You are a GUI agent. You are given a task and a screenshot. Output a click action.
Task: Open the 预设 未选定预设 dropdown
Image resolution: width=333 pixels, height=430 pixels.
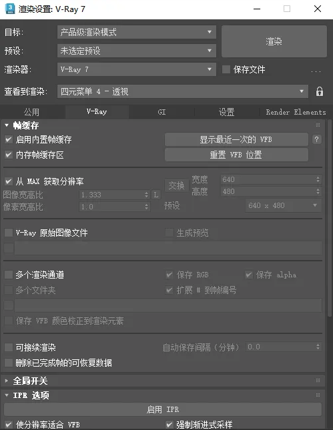(136, 51)
